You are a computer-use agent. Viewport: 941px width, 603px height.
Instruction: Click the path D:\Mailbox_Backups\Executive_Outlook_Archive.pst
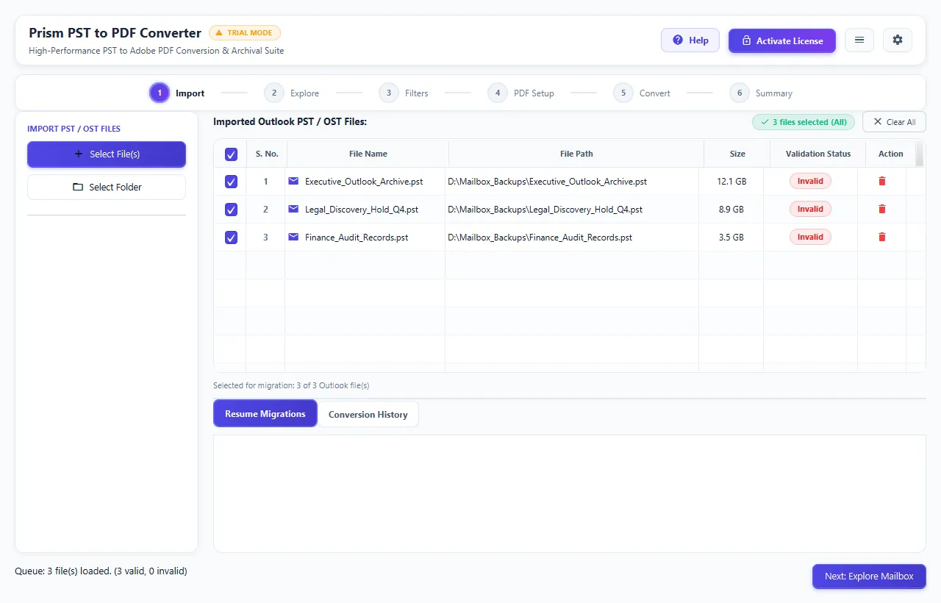[547, 182]
